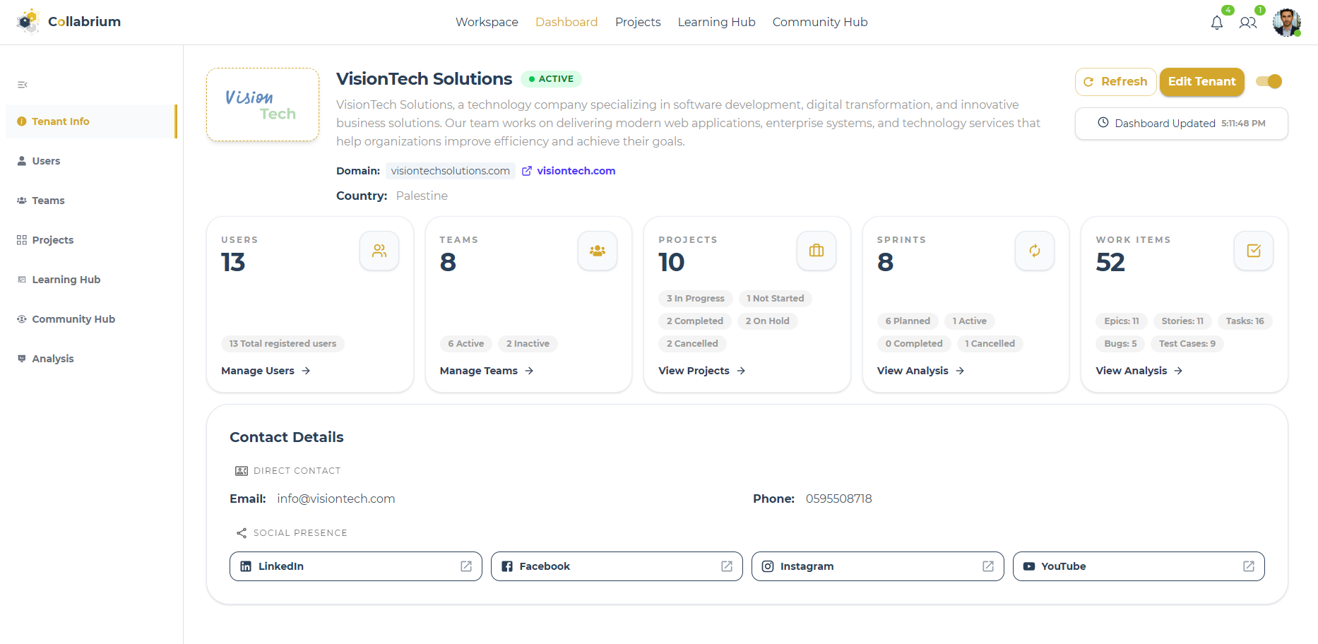Click the Users card icon
Screen dimensions: 1318x644
379,251
